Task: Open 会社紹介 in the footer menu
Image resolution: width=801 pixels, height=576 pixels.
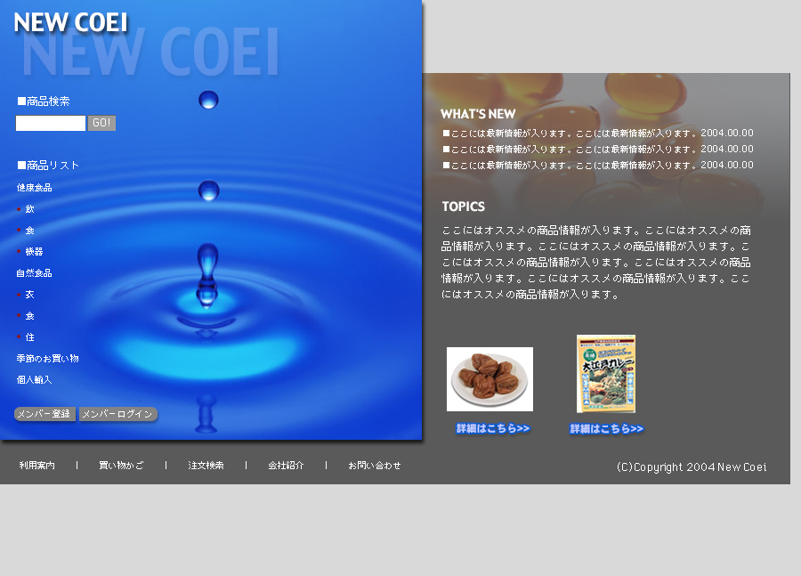Action: (x=286, y=466)
